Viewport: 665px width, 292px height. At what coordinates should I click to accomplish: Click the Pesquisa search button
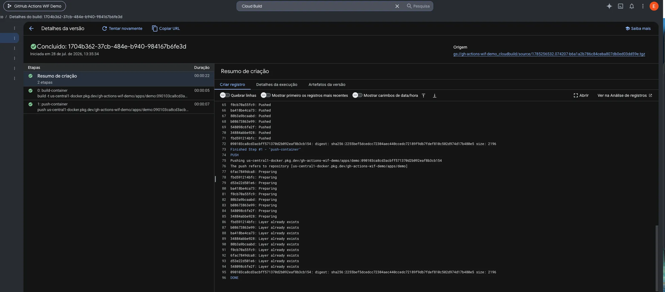418,6
